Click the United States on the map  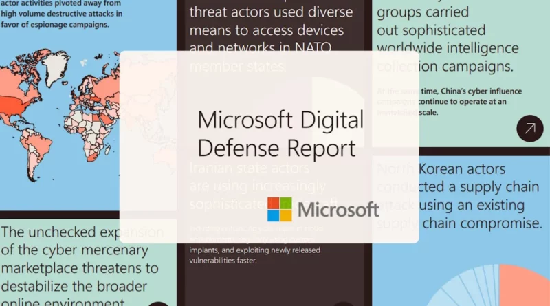[16, 105]
